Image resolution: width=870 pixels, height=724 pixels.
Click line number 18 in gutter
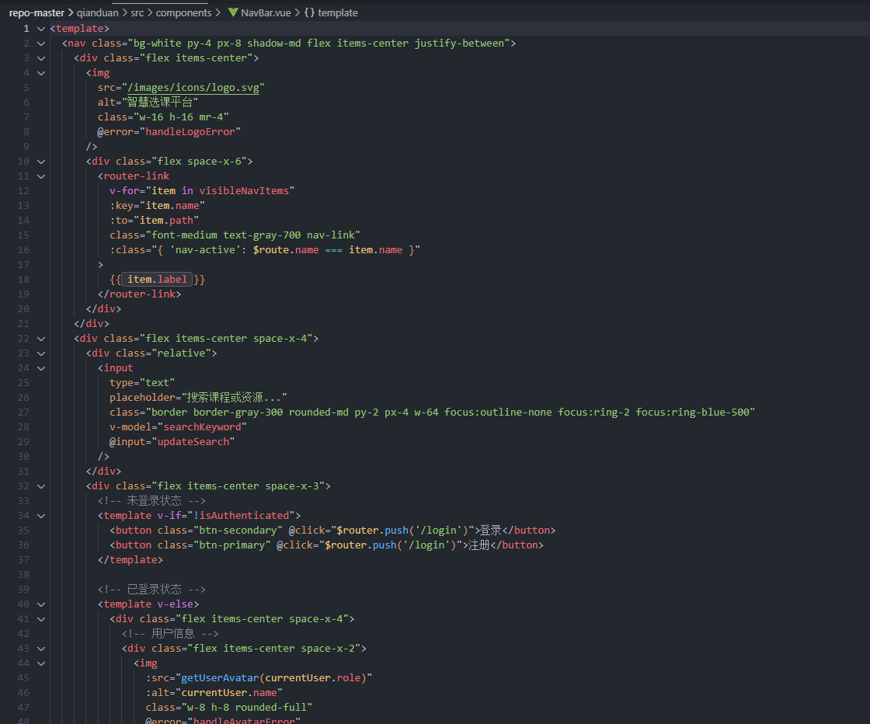point(23,279)
